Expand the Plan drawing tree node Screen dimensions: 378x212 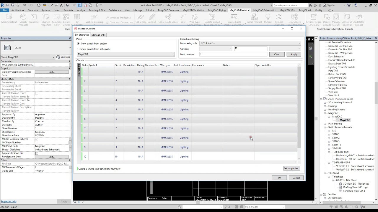coord(325,124)
